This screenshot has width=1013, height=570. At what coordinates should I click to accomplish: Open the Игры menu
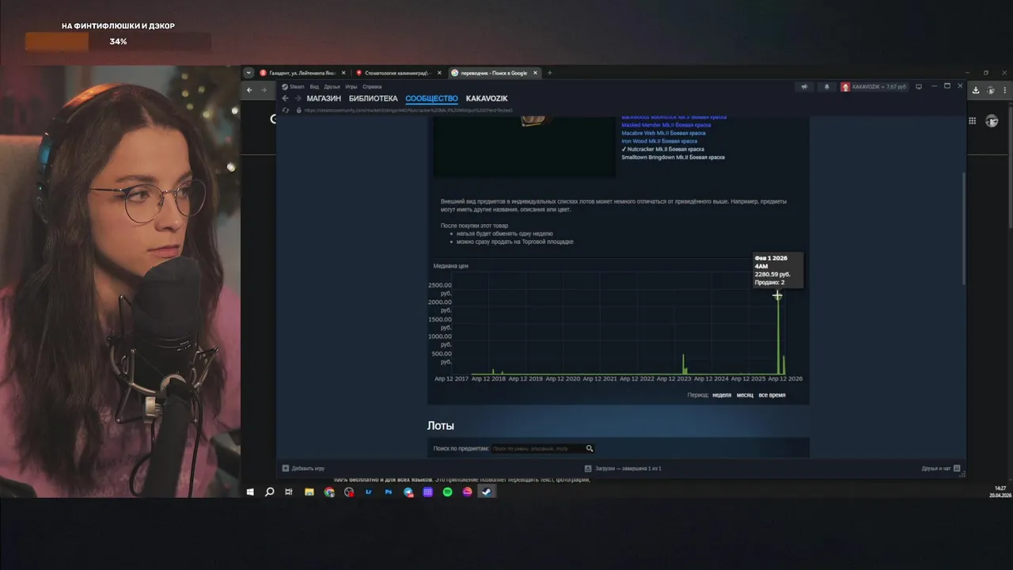pos(351,86)
